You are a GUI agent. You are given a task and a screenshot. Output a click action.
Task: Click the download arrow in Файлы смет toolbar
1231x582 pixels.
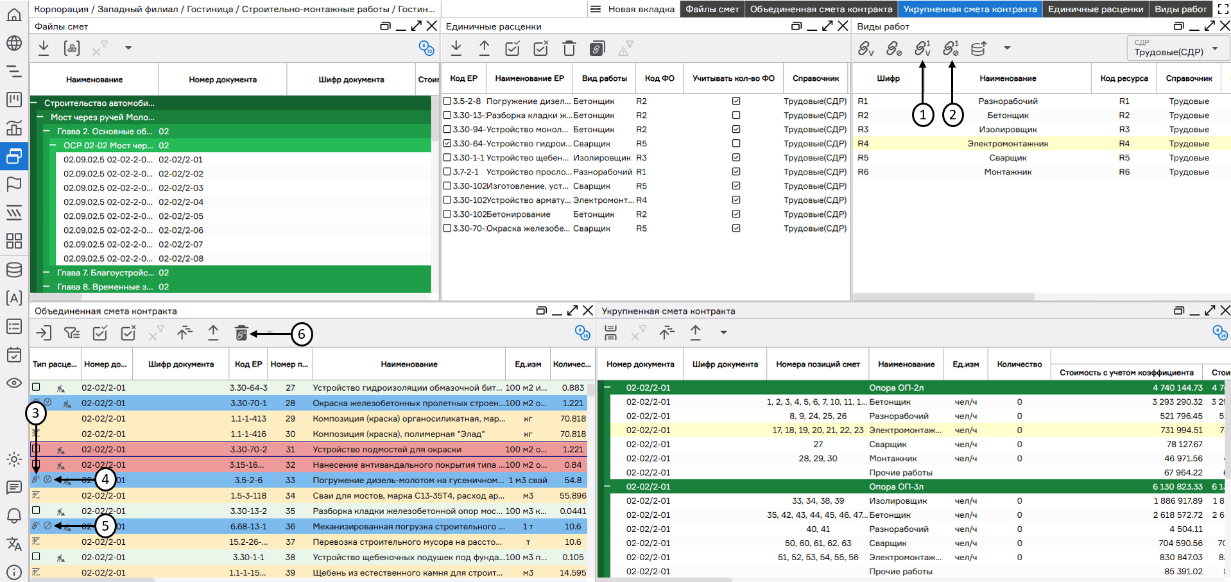point(44,47)
